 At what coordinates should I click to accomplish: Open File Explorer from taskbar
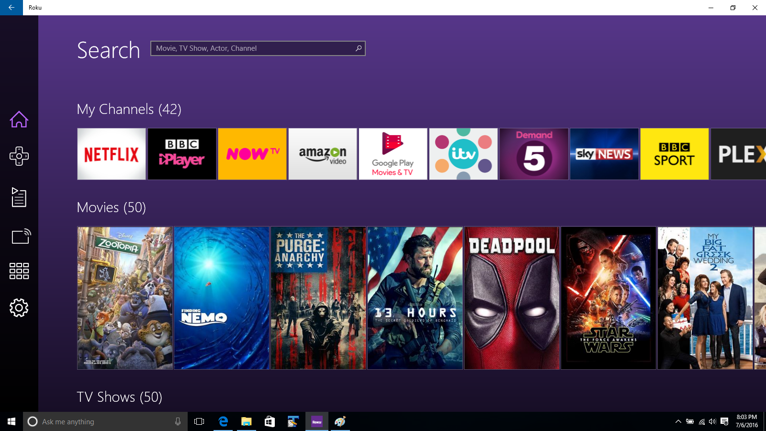click(247, 421)
